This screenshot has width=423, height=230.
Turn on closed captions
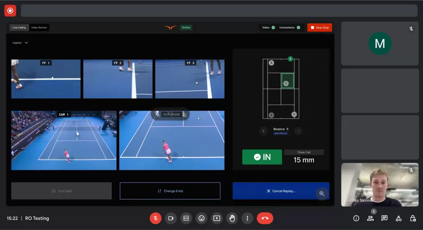coord(186,218)
